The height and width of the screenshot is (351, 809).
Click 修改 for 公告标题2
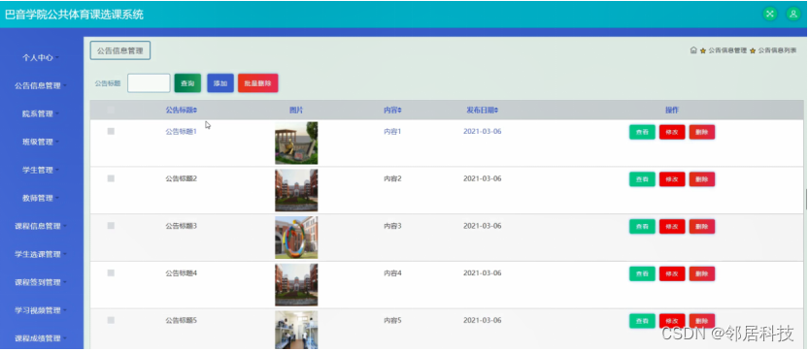672,179
